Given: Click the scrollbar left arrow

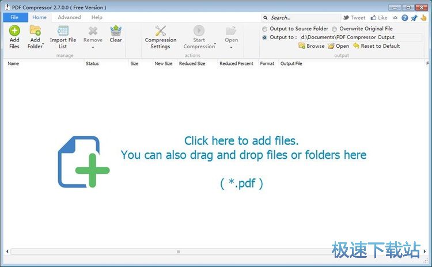Looking at the screenshot, I should click(7, 251).
